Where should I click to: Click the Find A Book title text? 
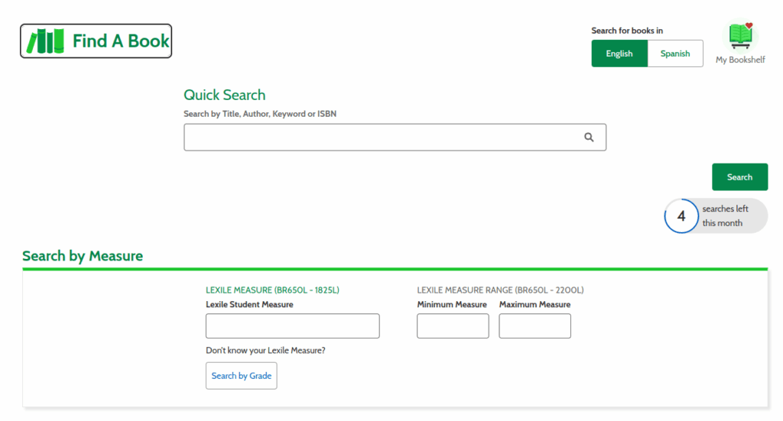pos(121,41)
